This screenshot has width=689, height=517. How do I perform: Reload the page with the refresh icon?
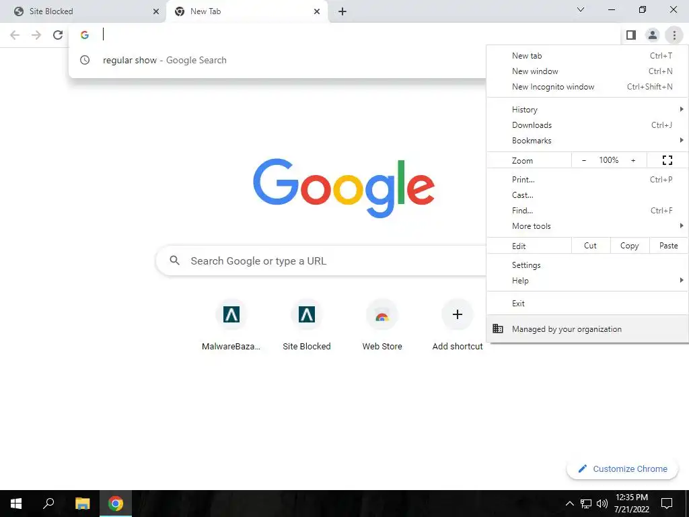coord(58,35)
